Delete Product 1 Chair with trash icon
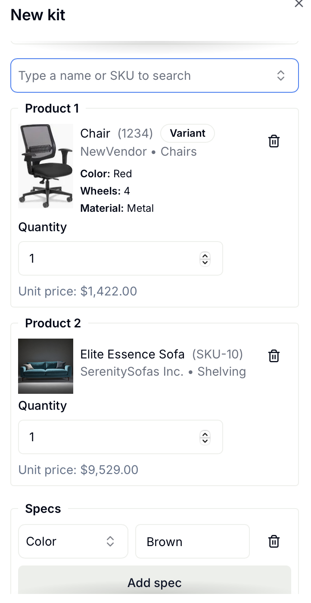The height and width of the screenshot is (603, 311). click(x=274, y=141)
